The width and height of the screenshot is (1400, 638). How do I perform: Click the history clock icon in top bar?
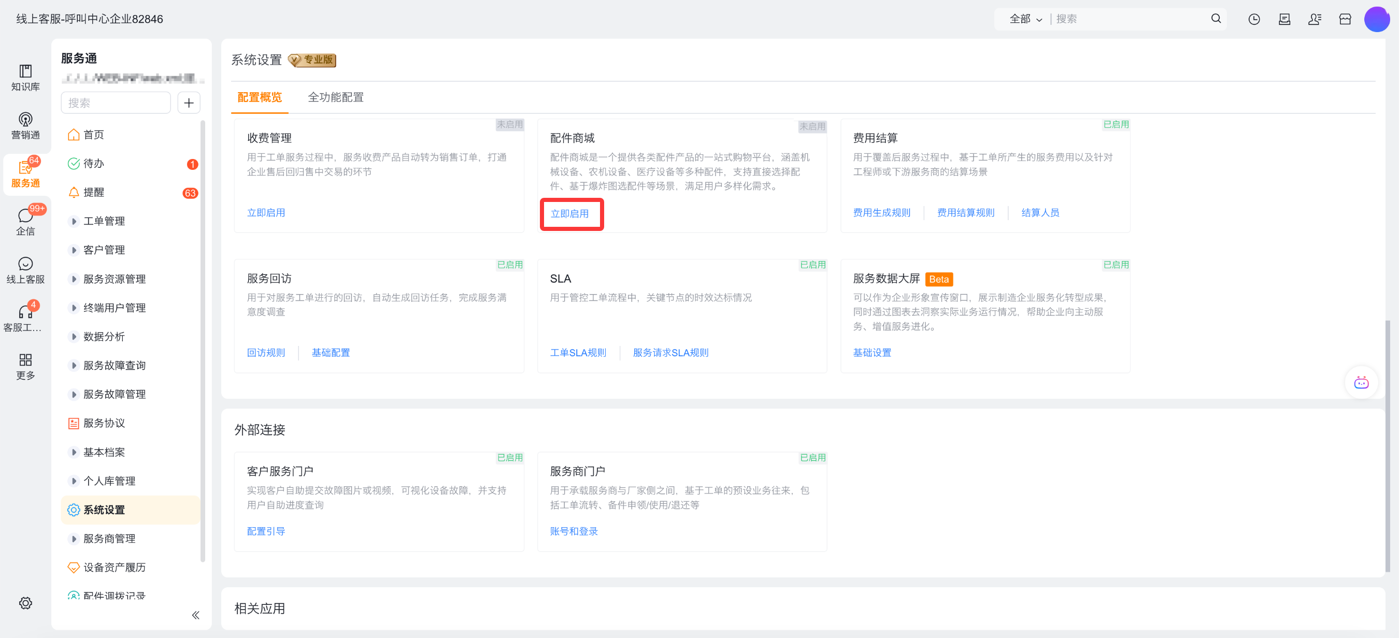1254,19
